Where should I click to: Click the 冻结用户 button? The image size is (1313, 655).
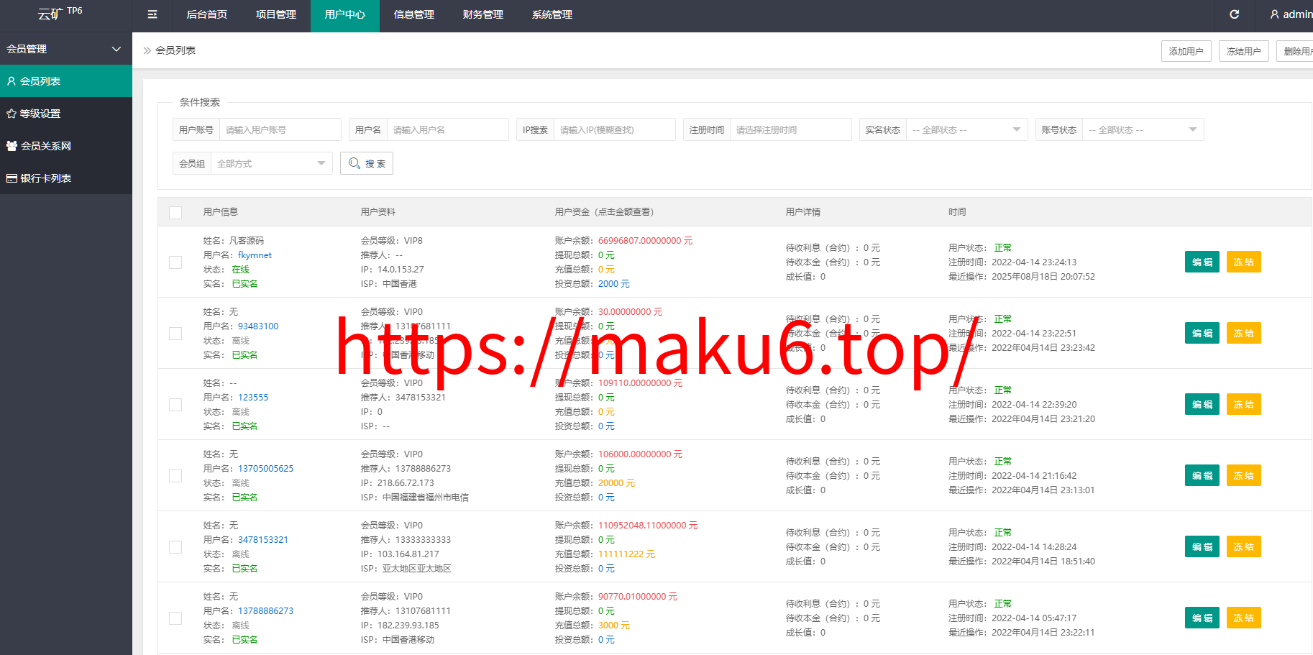click(x=1244, y=51)
